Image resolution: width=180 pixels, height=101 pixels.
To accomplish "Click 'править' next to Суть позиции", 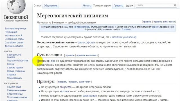I will tap(70, 55).
